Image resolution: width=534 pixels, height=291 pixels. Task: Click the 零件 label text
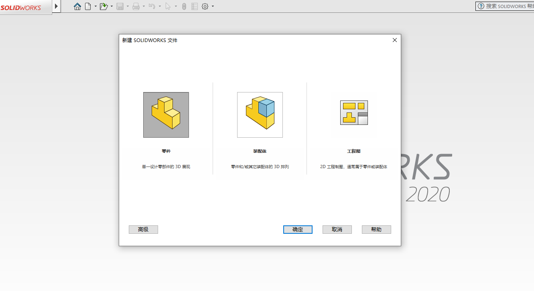166,151
